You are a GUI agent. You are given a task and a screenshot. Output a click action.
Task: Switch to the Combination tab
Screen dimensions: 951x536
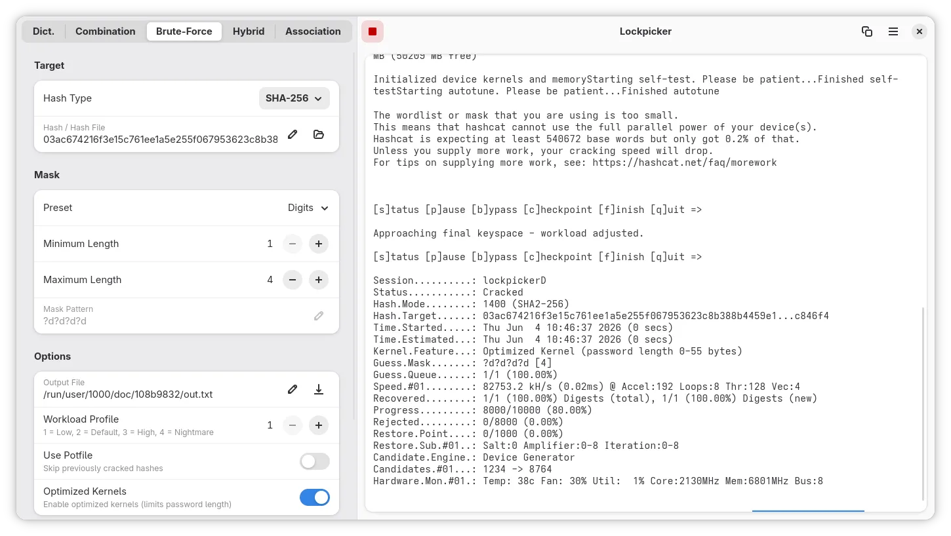click(106, 31)
